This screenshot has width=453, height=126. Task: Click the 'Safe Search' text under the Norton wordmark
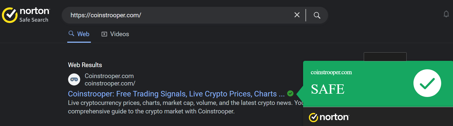click(x=34, y=20)
